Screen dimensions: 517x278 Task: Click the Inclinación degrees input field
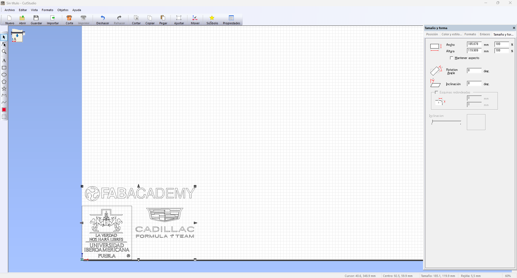coord(474,84)
